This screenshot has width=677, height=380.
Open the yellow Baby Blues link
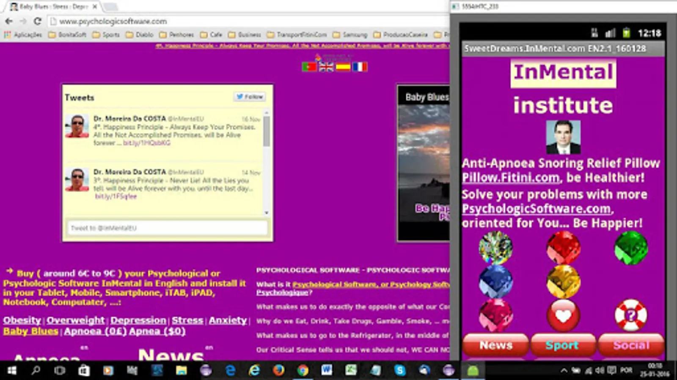coord(30,331)
